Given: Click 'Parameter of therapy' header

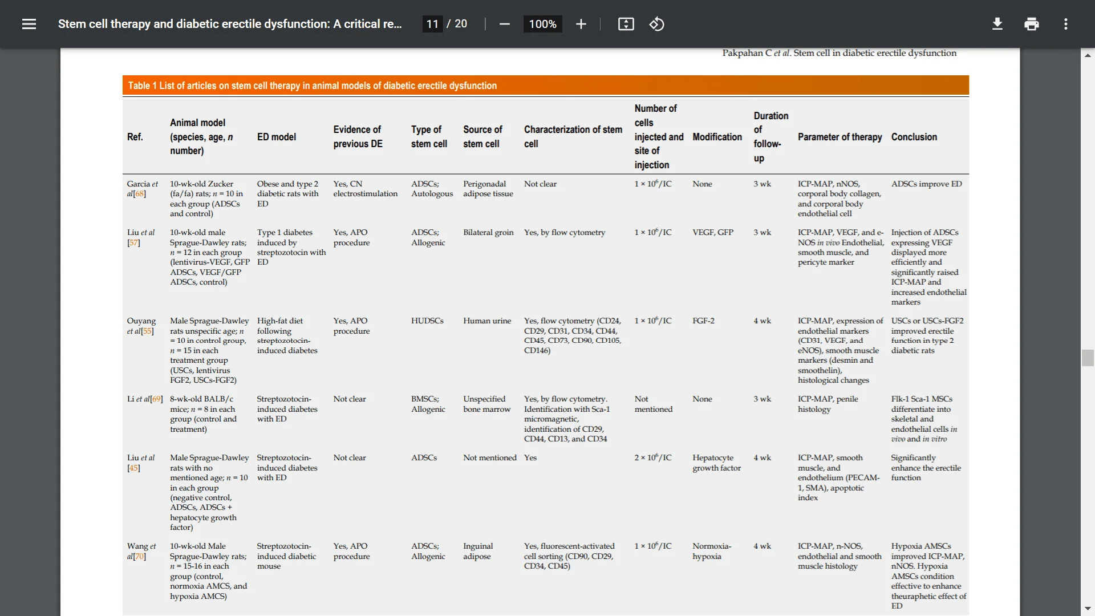Looking at the screenshot, I should tap(839, 137).
